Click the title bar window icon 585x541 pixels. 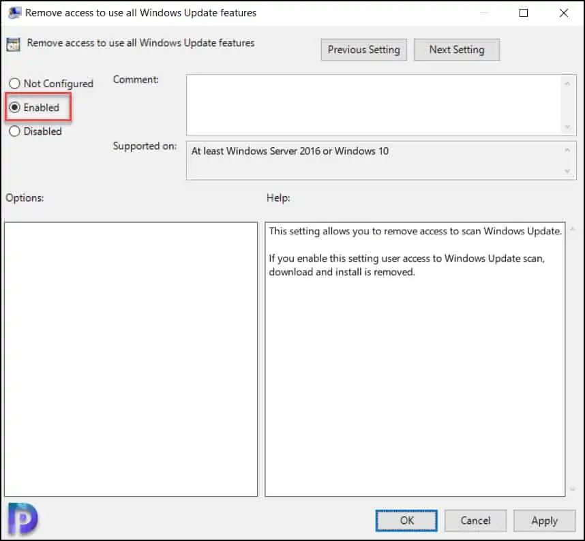click(14, 13)
